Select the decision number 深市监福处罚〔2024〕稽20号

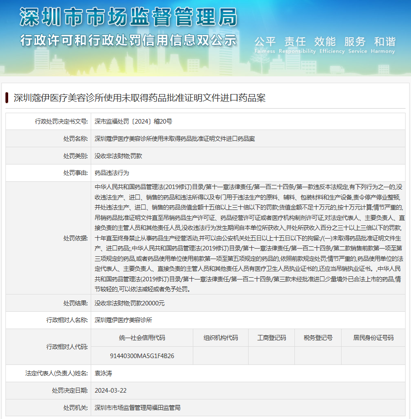[x=133, y=121]
